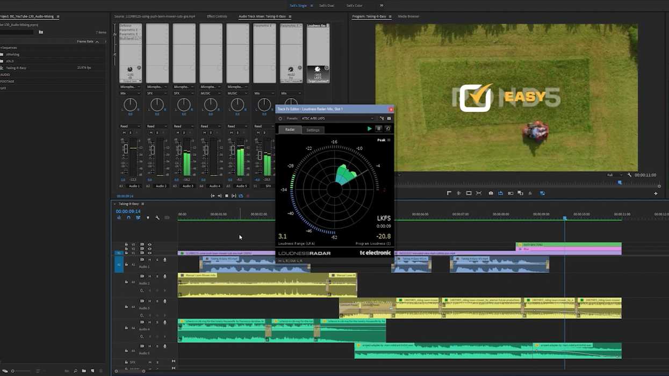Expand workspaces overflow chevron menu

pos(382,5)
